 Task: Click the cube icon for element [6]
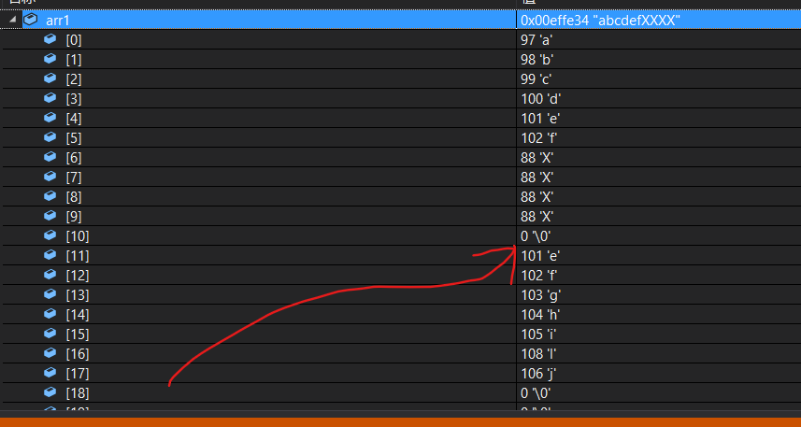pyautogui.click(x=50, y=157)
